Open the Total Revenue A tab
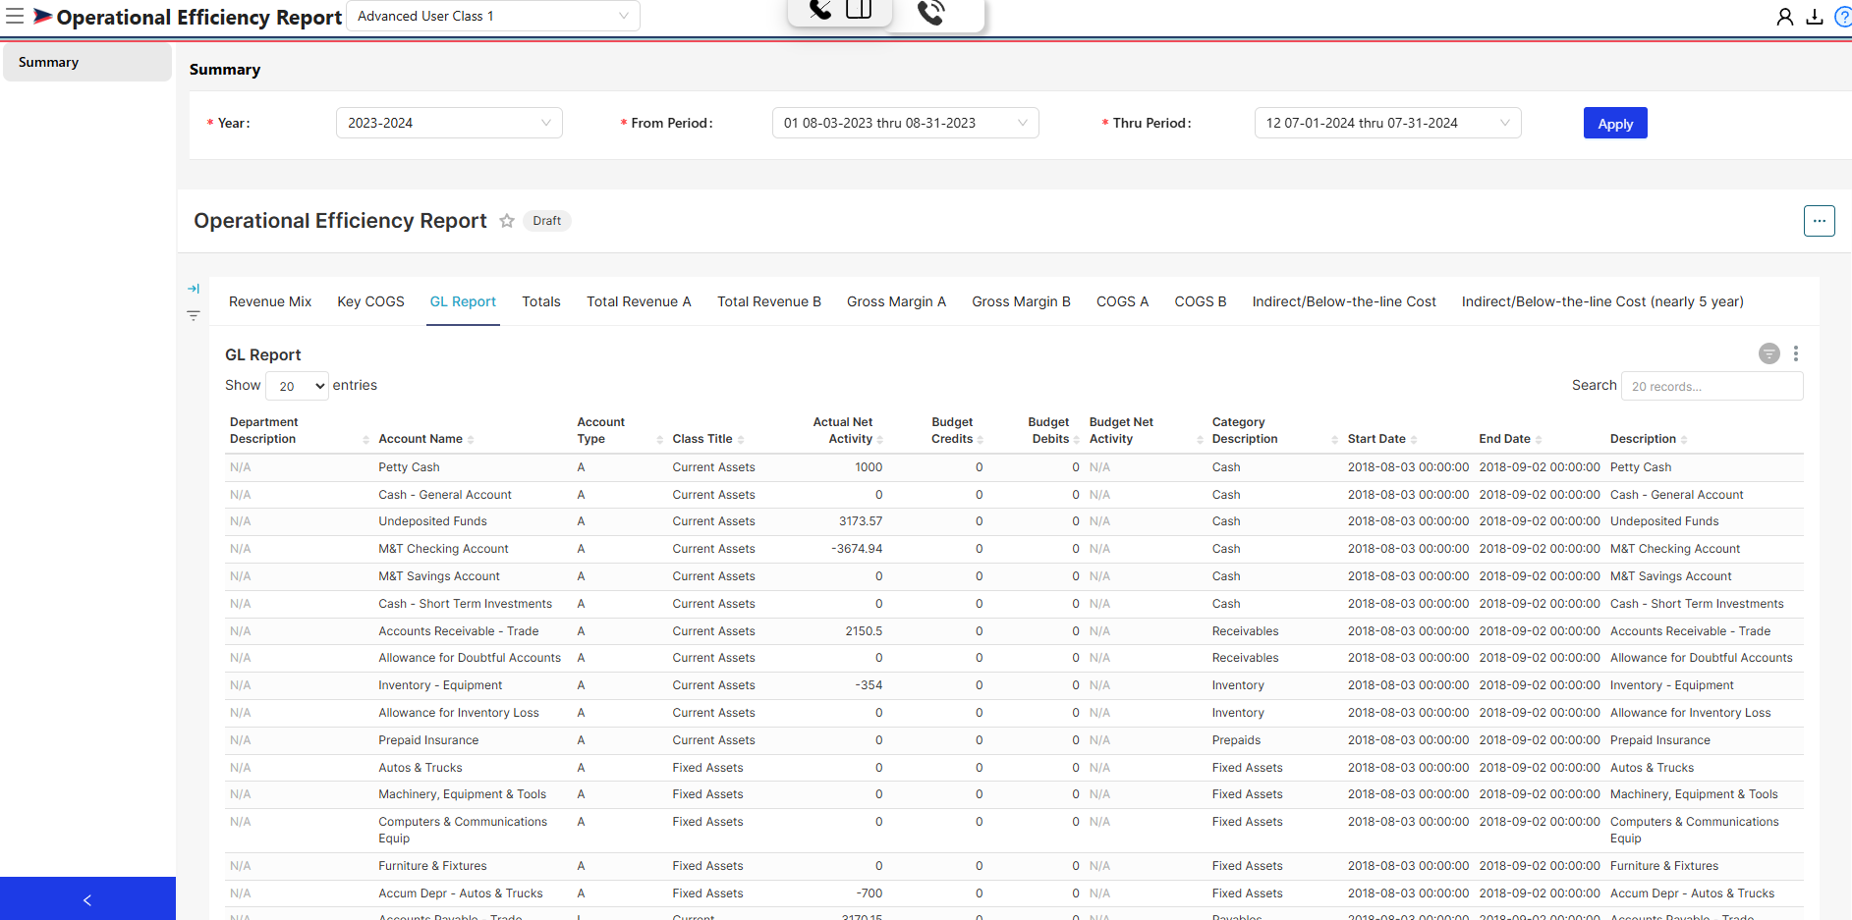The width and height of the screenshot is (1852, 920). click(639, 301)
